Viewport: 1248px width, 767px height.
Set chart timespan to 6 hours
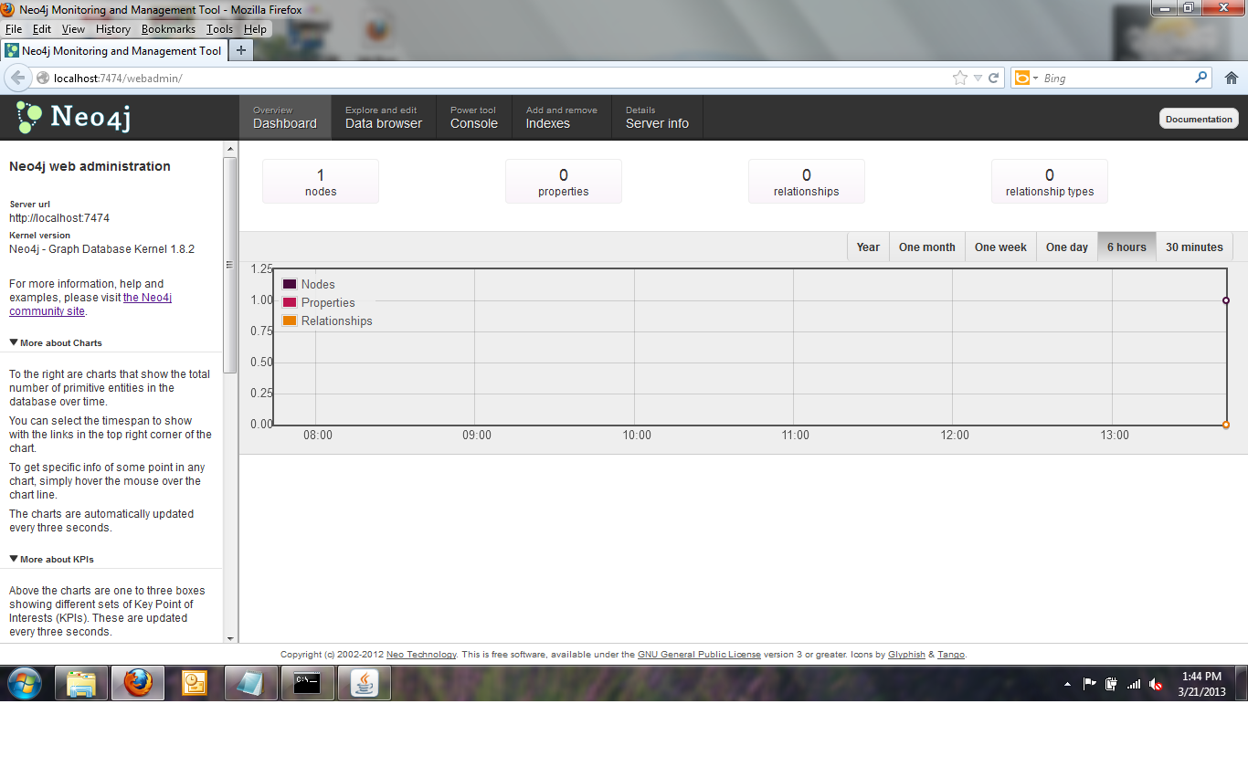coord(1126,247)
